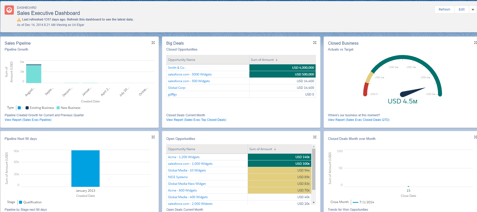Viewport: 477px width, 212px height.
Task: Click the Open Opportunities scrollbar up arrow
Action: [x=314, y=147]
